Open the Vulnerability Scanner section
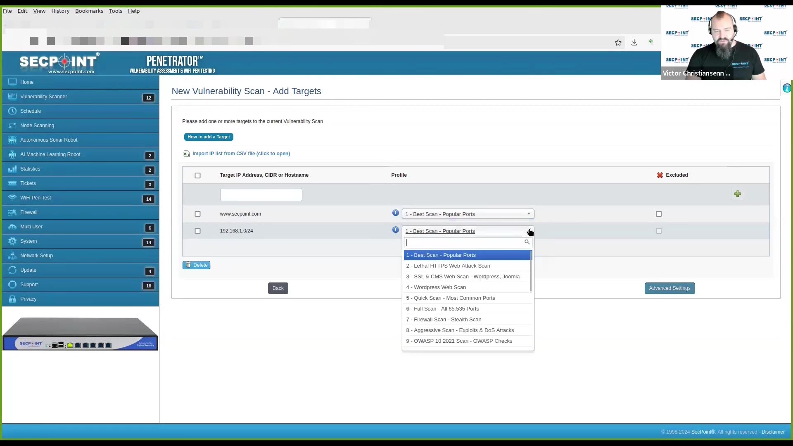Screen dimensions: 793x446 coord(43,96)
